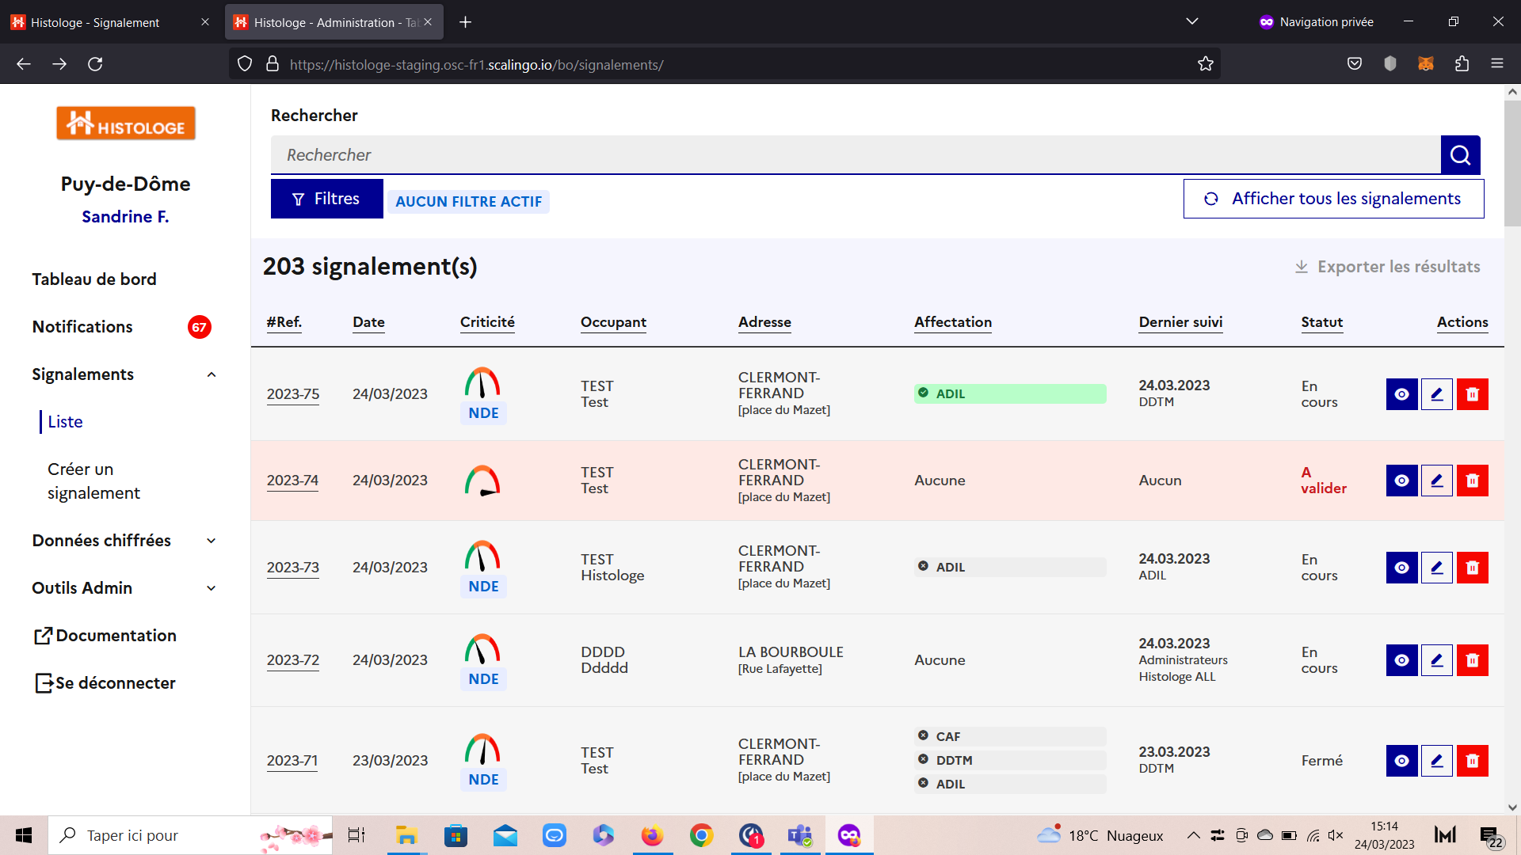This screenshot has height=855, width=1521.
Task: Open Tableau de bord in sidebar
Action: pos(94,279)
